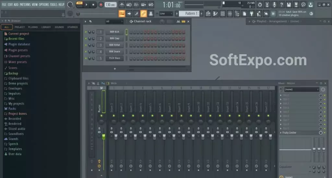Toggle PAT/SONG mode switch
This screenshot has height=178, width=332.
point(79,5)
